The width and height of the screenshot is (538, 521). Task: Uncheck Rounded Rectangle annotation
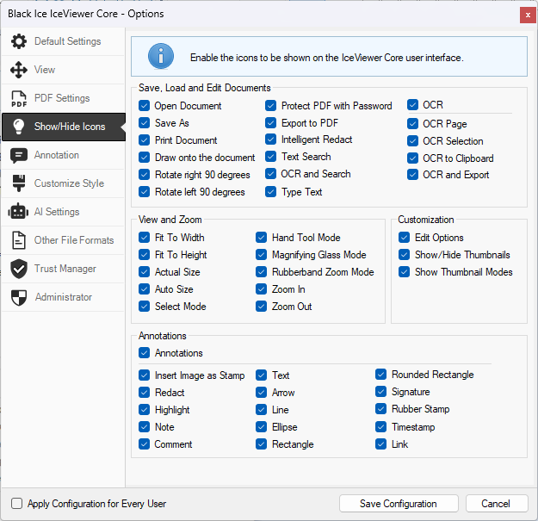coord(381,375)
